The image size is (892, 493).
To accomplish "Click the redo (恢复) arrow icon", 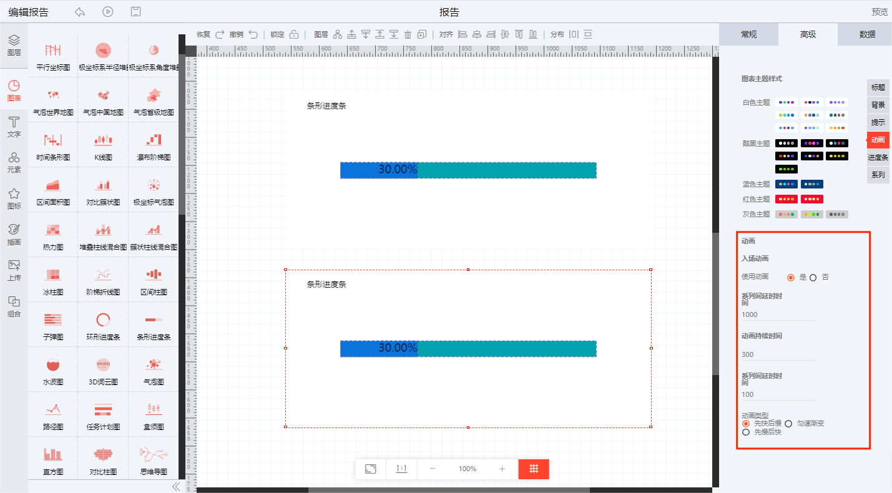I will pyautogui.click(x=219, y=34).
